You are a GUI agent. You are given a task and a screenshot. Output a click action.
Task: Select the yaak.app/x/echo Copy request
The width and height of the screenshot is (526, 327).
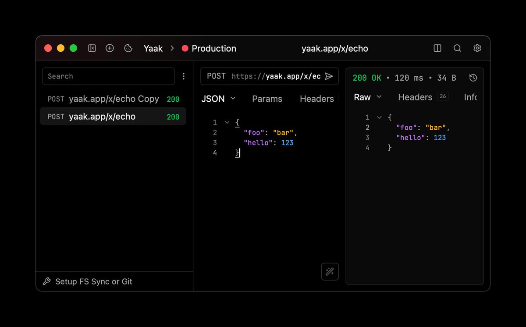coord(113,99)
